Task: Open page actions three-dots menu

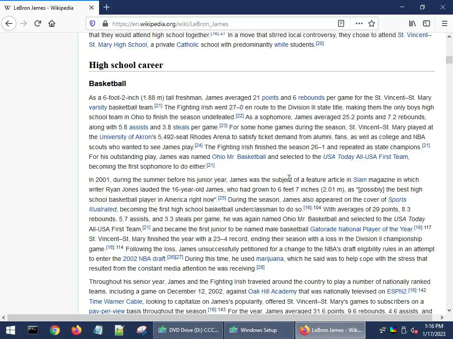Action: click(x=359, y=24)
